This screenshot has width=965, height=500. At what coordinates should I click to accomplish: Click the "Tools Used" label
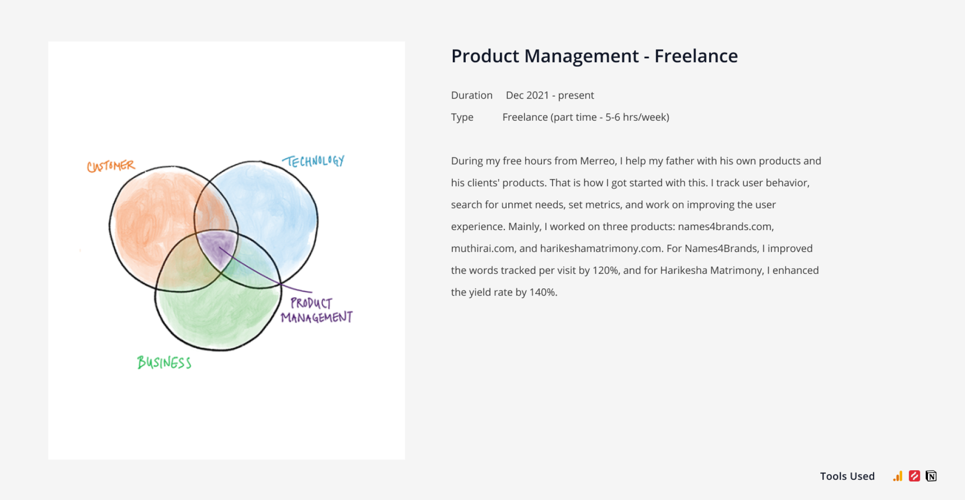(x=847, y=476)
